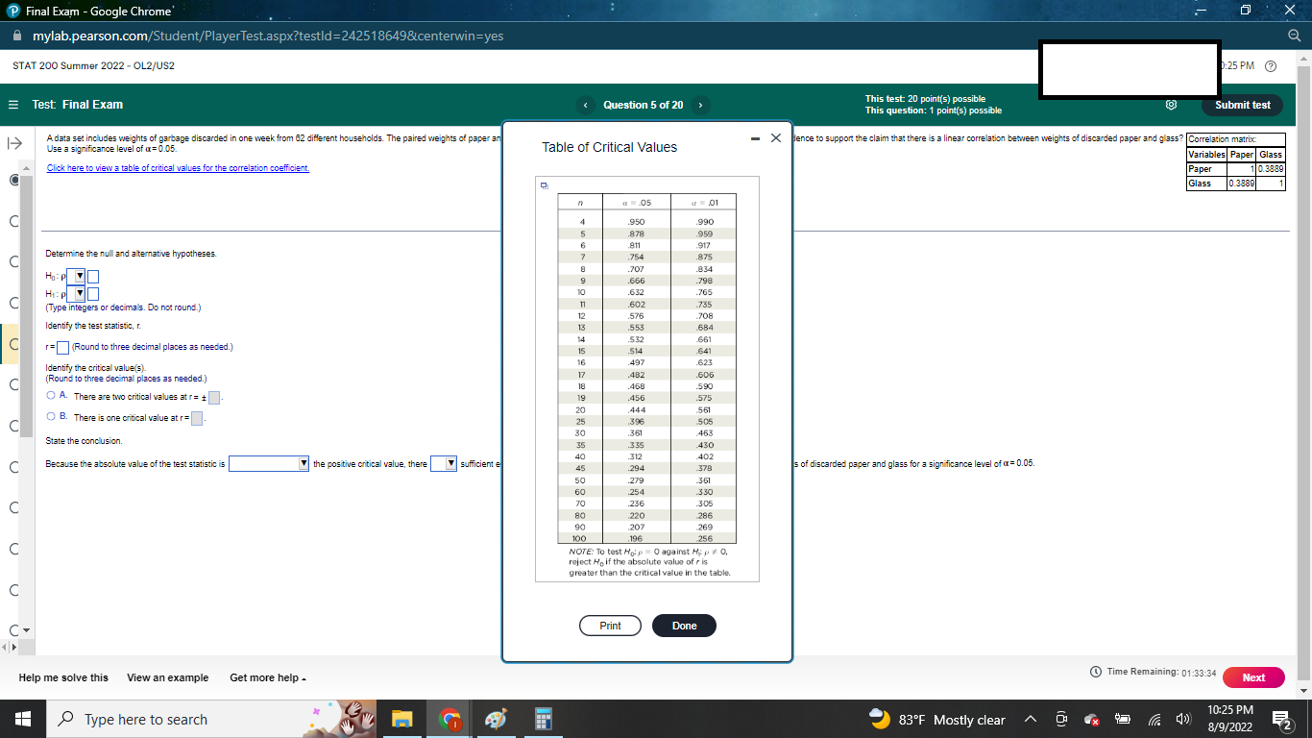
Task: Open the H0 hypothesis symbol dropdown
Action: click(80, 276)
